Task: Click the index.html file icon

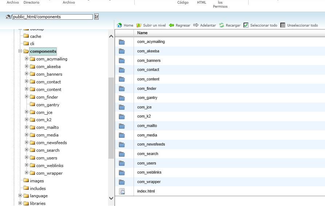Action: pyautogui.click(x=122, y=191)
